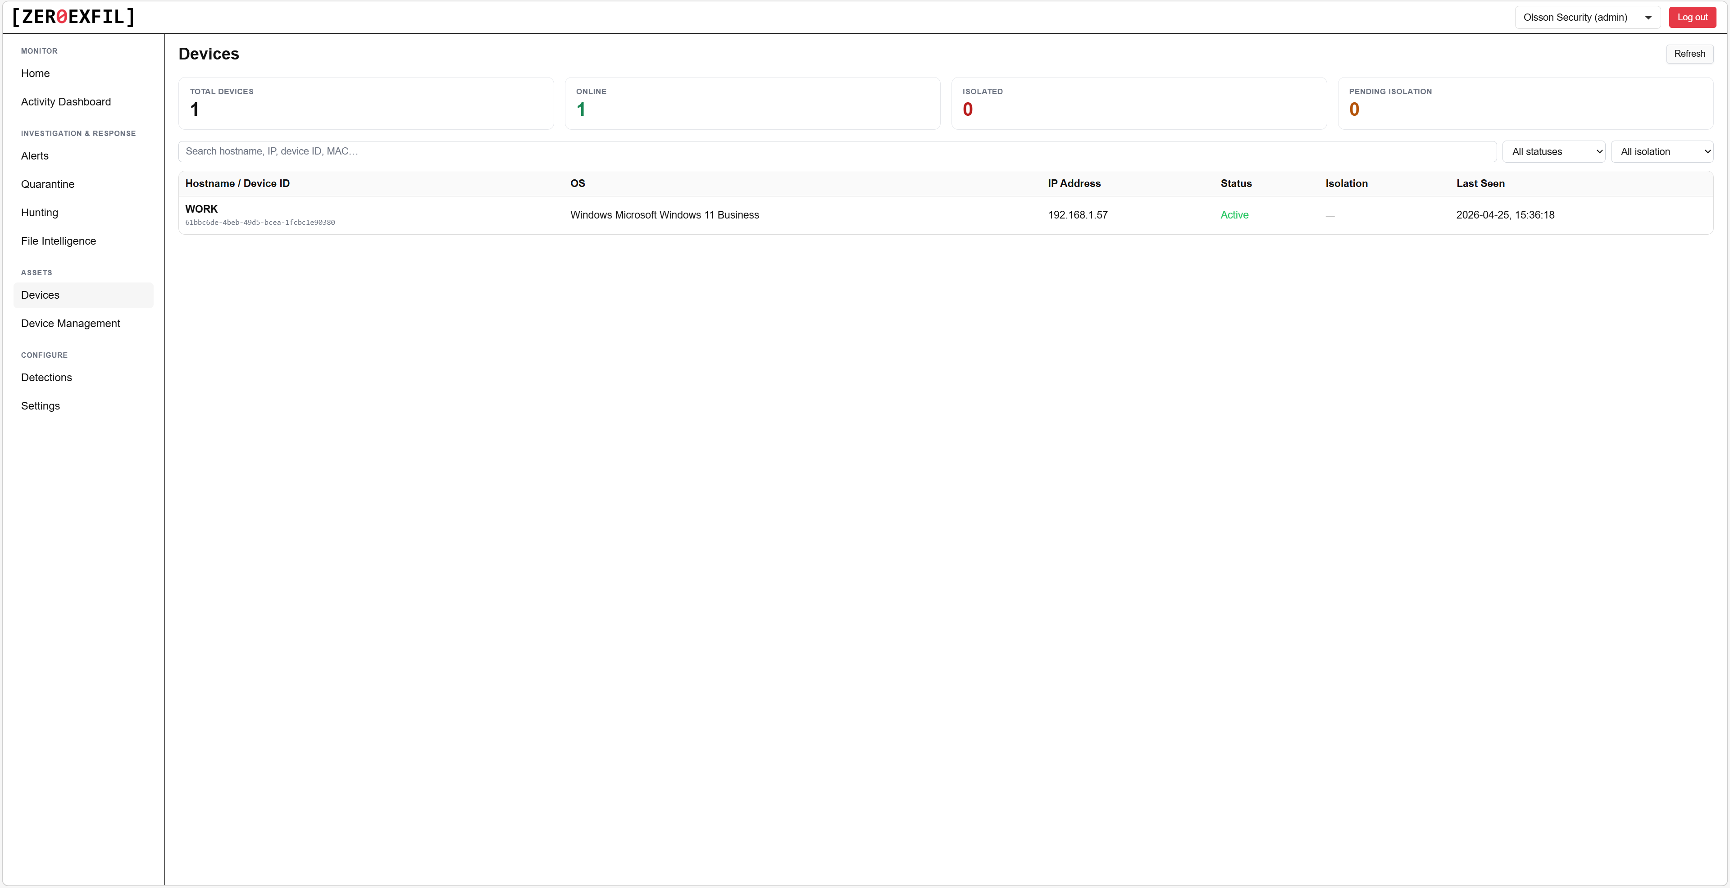
Task: Click the Hostname / Device ID column header
Action: [x=238, y=183]
